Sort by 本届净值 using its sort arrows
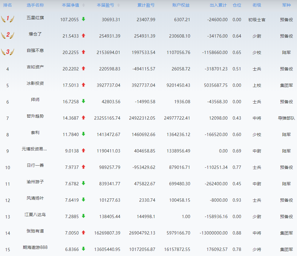297x256 pixels. point(84,5)
